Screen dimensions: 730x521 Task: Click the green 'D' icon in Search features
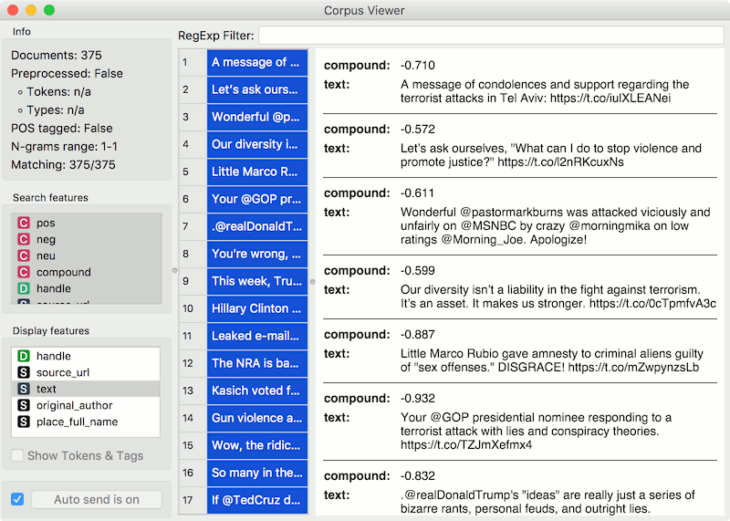pos(24,288)
